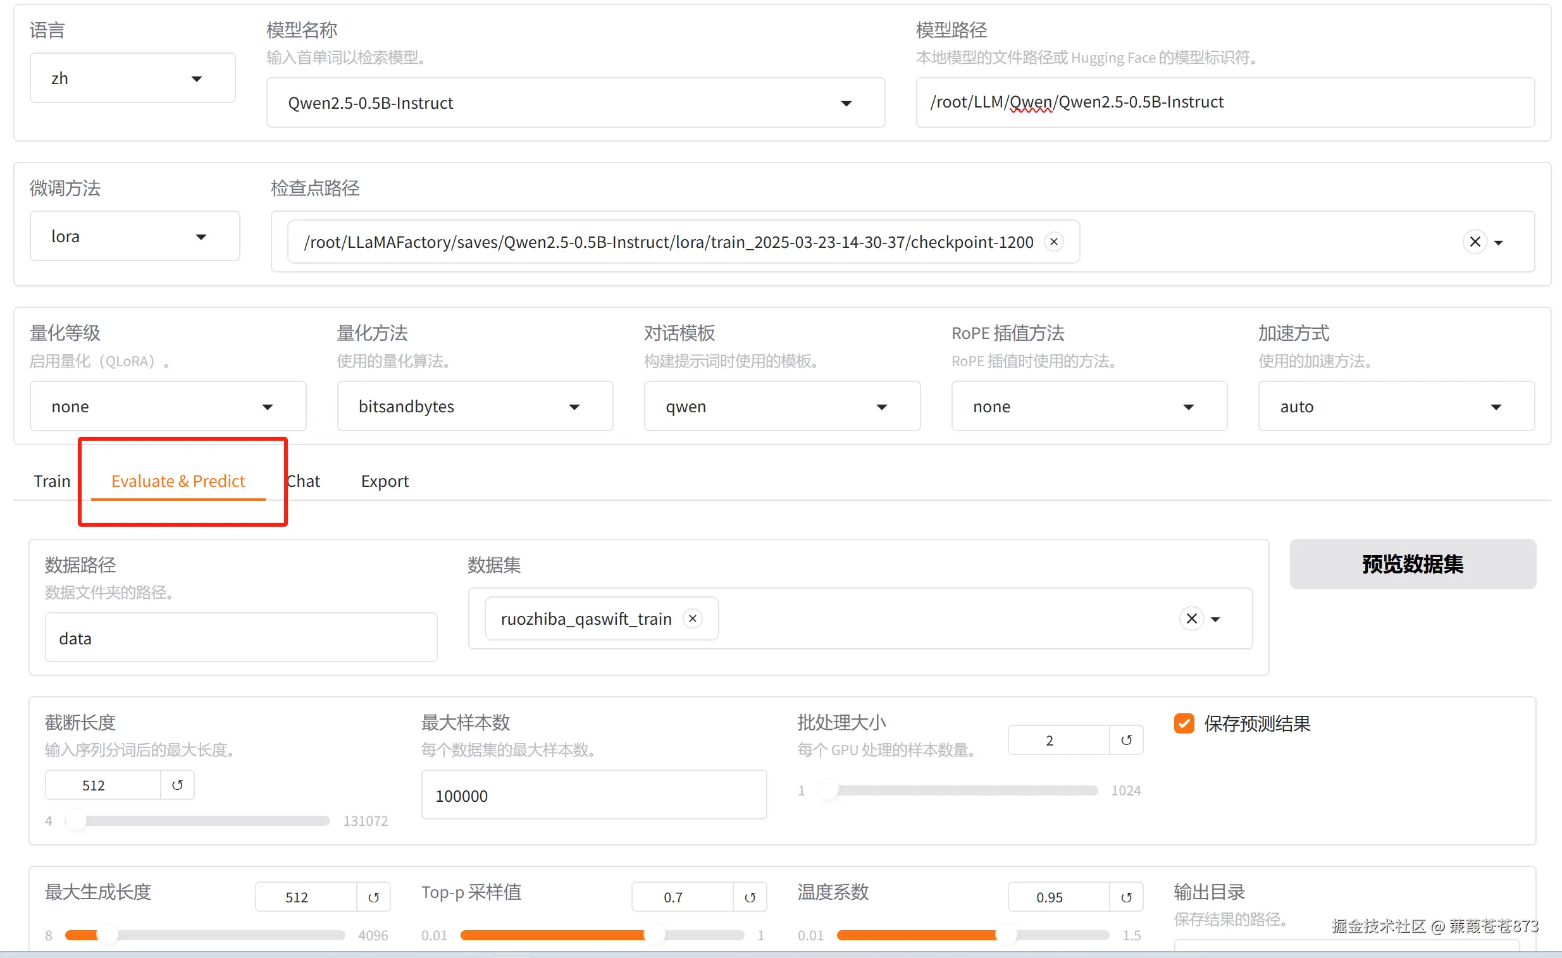
Task: Remove ruozhiba_qaswift_train dataset tag
Action: coord(693,618)
